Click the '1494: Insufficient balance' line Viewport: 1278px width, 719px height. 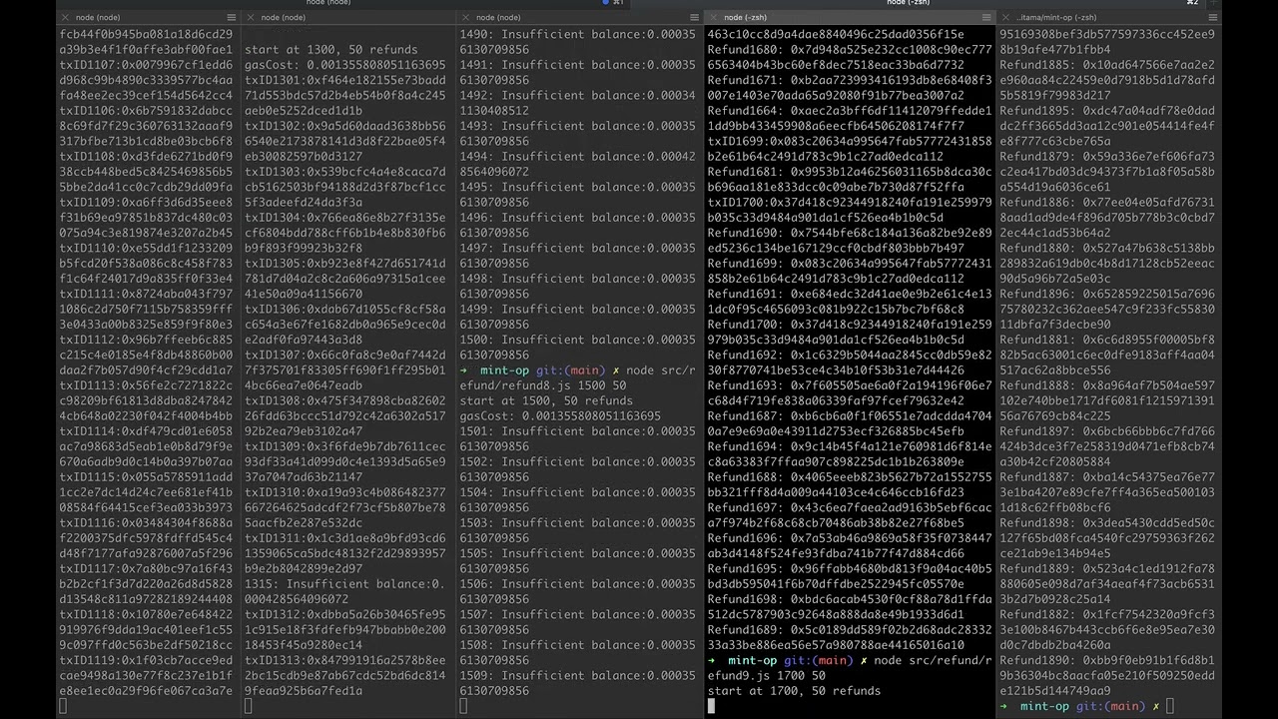click(577, 164)
